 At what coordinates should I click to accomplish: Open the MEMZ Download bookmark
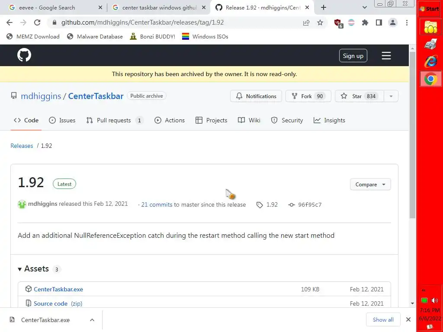coord(33,36)
